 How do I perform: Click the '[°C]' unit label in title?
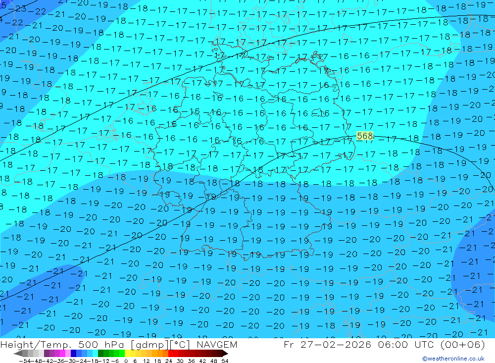coord(180,345)
